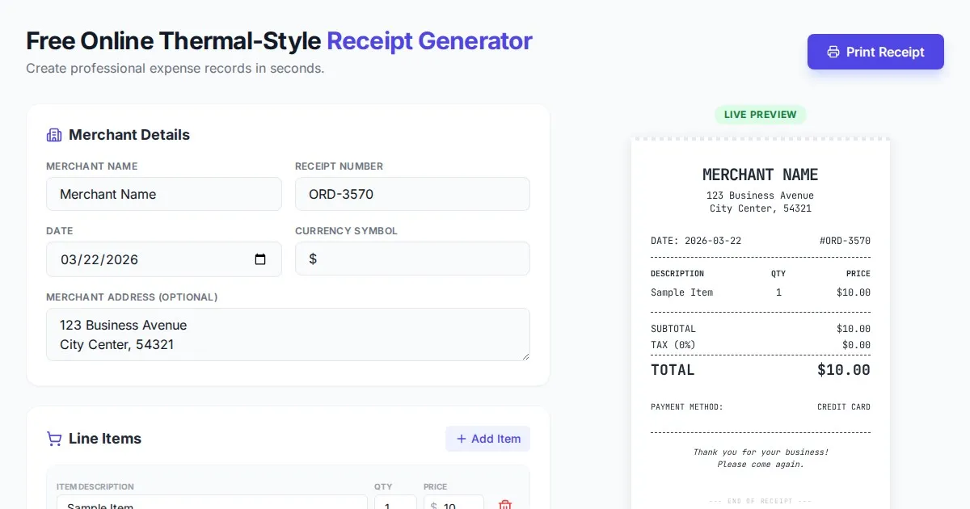Grab the resize handle of address textarea
This screenshot has width=970, height=509.
coord(525,355)
